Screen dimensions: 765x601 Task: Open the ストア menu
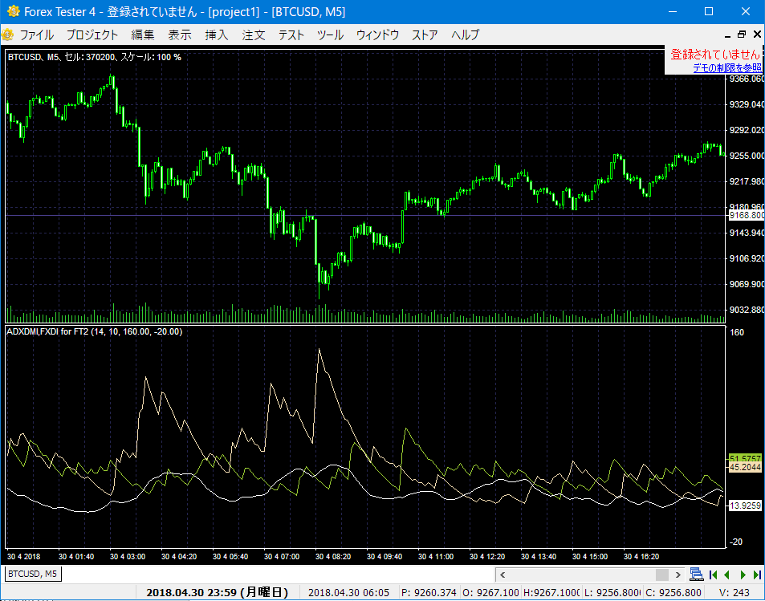pyautogui.click(x=425, y=35)
